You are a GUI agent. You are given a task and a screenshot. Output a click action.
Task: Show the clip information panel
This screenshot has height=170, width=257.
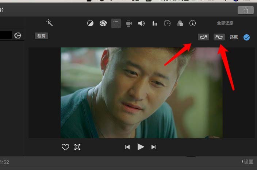click(x=193, y=23)
